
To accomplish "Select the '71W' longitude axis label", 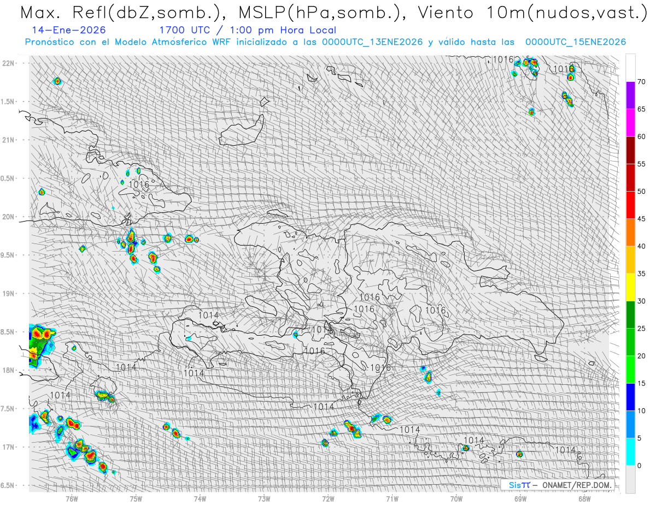I will pos(392,498).
